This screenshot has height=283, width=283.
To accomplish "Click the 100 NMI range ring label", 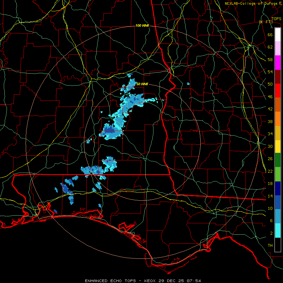I will pyautogui.click(x=142, y=26).
